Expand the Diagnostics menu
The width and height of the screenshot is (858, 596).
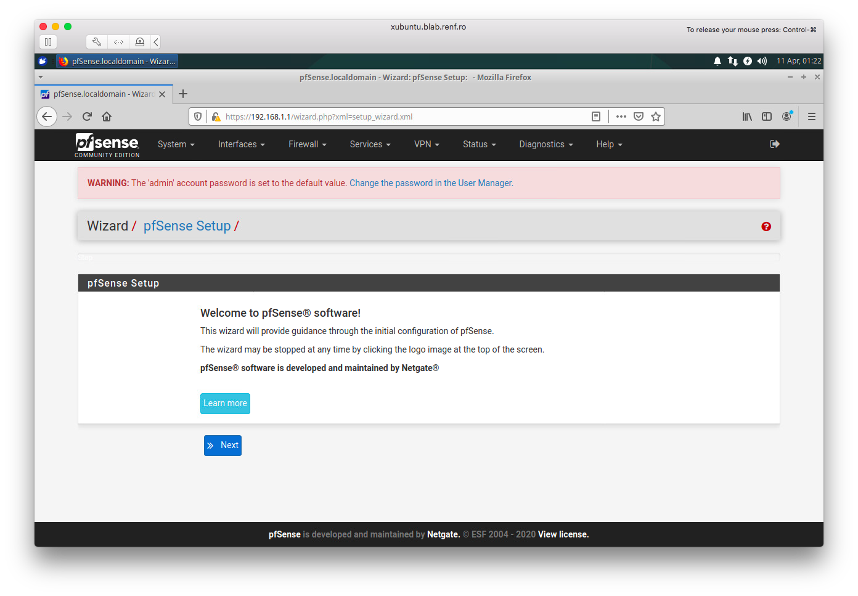(546, 144)
